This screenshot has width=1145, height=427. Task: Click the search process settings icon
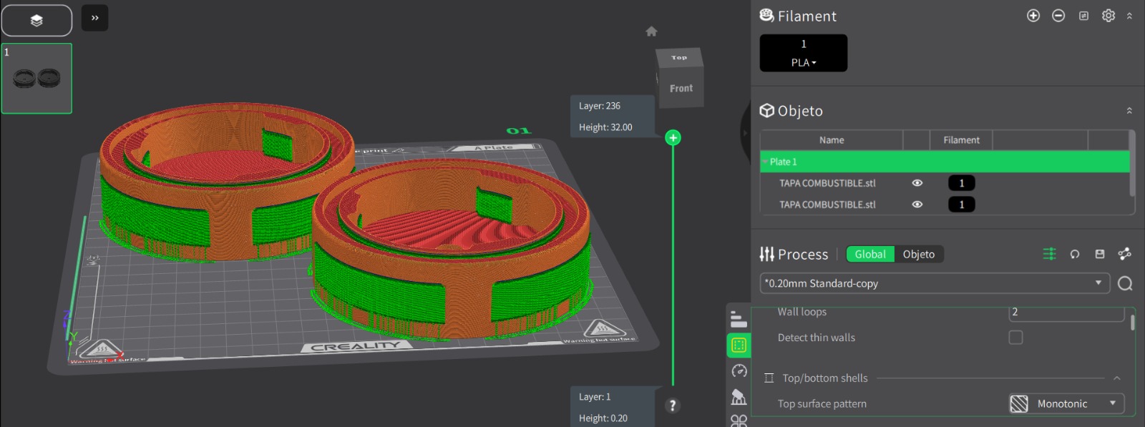click(x=1125, y=284)
